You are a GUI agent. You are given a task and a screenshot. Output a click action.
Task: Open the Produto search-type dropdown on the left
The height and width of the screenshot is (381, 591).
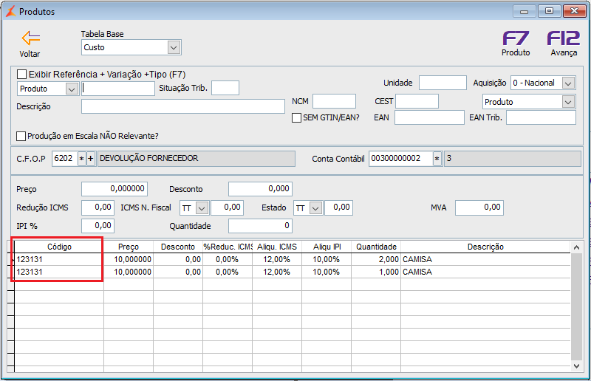tap(71, 89)
